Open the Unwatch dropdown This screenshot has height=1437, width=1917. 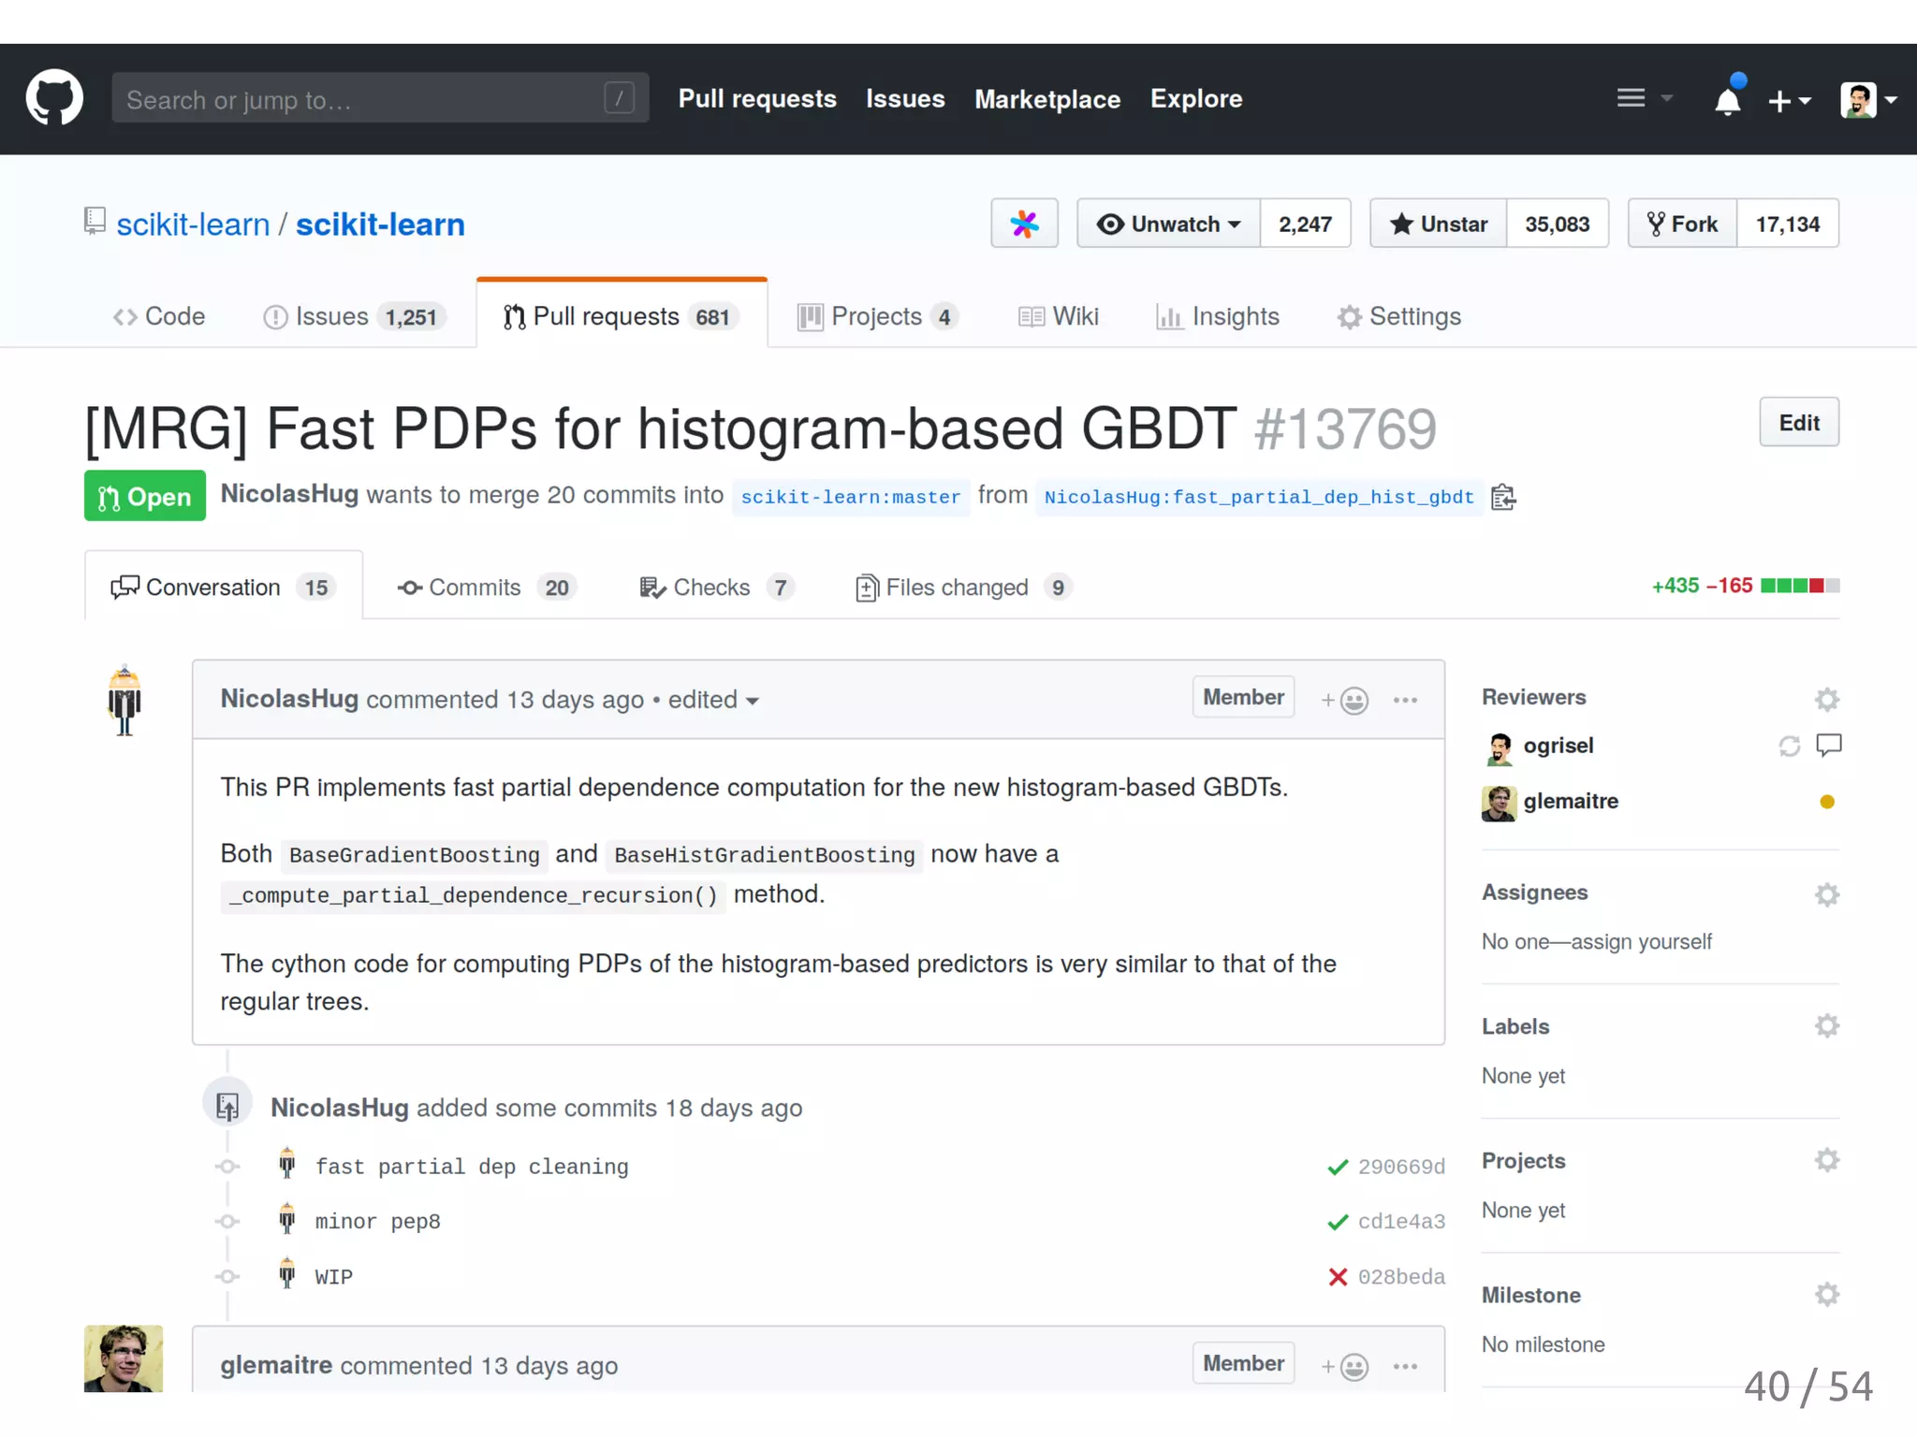(1168, 224)
